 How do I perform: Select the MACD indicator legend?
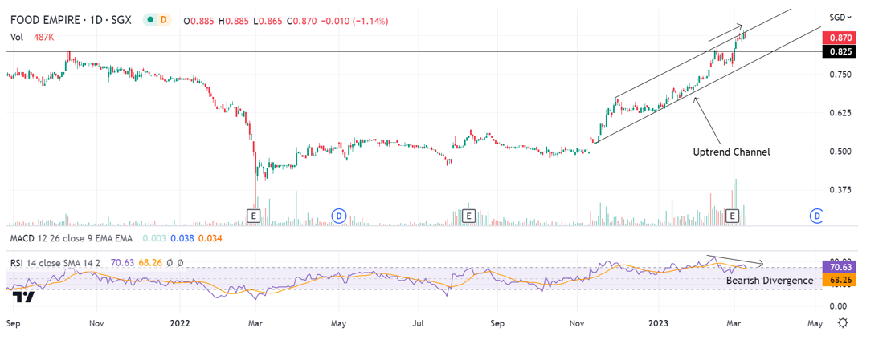(x=71, y=239)
